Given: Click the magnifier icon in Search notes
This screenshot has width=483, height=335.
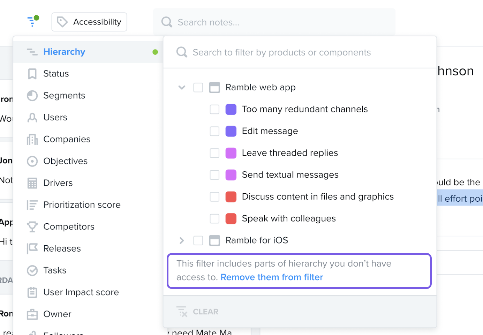Looking at the screenshot, I should pyautogui.click(x=167, y=22).
